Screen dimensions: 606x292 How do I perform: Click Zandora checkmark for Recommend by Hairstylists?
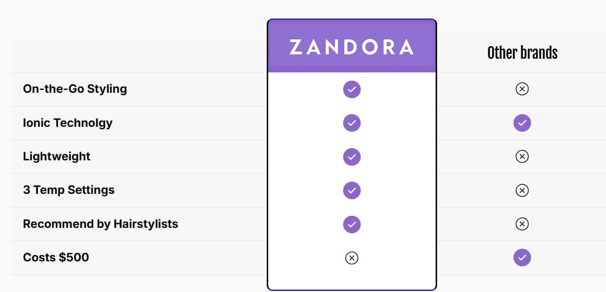pos(352,224)
